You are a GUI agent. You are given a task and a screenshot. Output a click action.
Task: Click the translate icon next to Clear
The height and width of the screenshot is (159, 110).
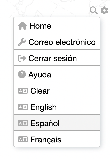tap(23, 91)
